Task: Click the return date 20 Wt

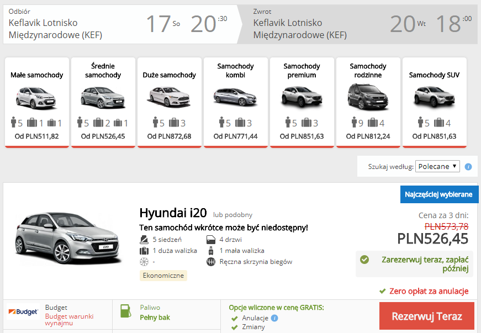Action: pos(408,24)
